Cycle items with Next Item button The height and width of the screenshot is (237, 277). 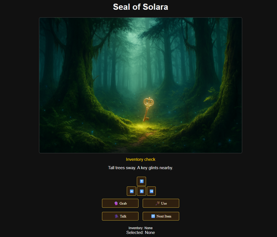(161, 216)
